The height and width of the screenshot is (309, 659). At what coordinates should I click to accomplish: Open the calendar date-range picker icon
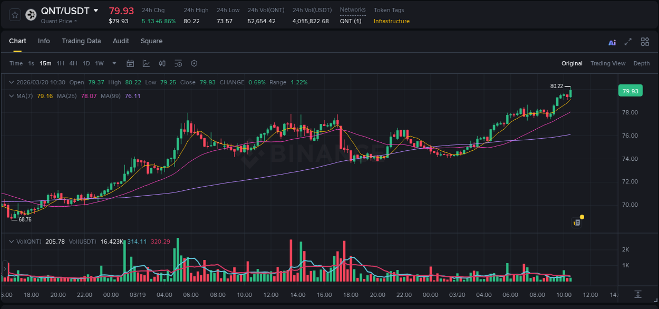[130, 63]
